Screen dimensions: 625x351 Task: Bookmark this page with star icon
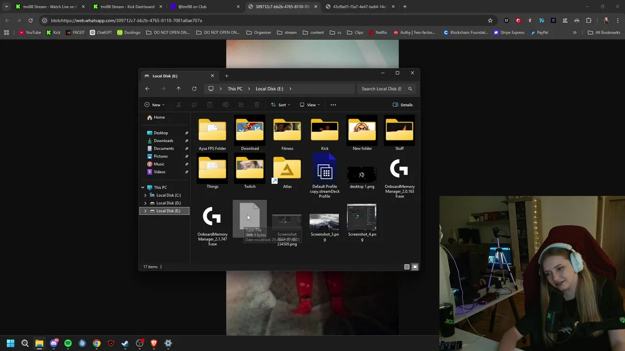(x=490, y=20)
